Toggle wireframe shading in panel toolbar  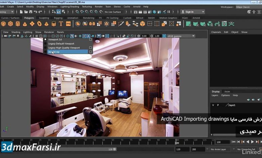[x=68, y=36]
